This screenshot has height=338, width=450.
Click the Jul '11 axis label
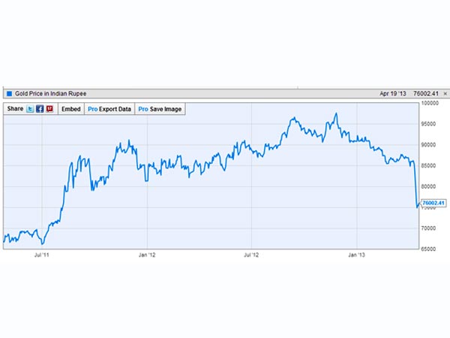[42, 256]
